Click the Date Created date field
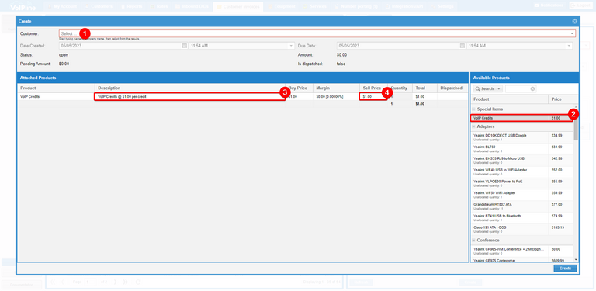596x291 pixels. click(120, 46)
